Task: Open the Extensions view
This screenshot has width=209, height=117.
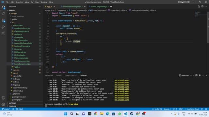Action: (3, 33)
